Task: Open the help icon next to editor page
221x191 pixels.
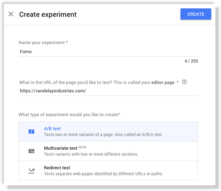Action: 184,82
